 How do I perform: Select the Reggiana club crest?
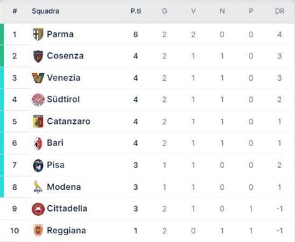(38, 231)
